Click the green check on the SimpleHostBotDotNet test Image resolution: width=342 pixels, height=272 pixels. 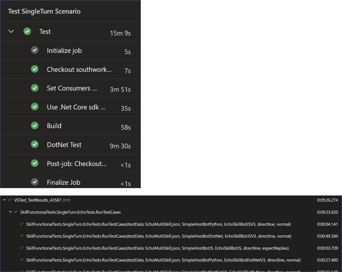[x=21, y=236]
